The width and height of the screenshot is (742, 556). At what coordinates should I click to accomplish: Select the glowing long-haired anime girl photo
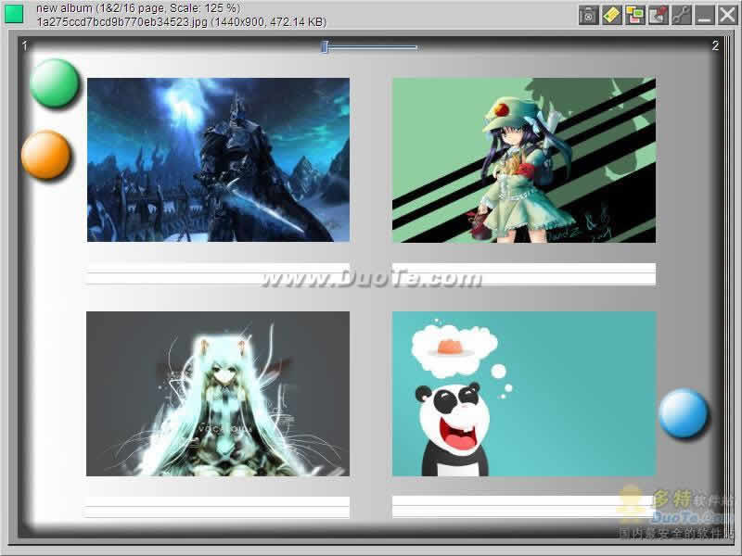pos(218,394)
